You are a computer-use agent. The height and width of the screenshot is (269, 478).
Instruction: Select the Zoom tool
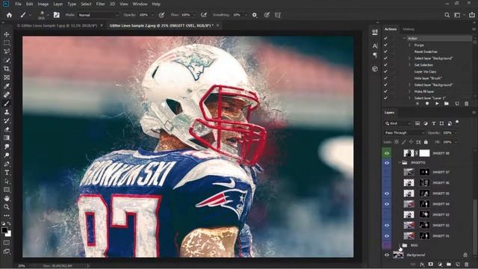point(7,207)
